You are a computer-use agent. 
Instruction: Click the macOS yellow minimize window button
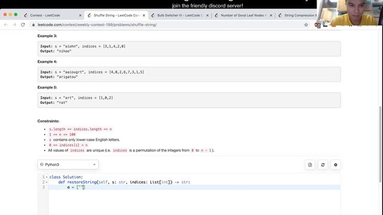[x=11, y=14]
